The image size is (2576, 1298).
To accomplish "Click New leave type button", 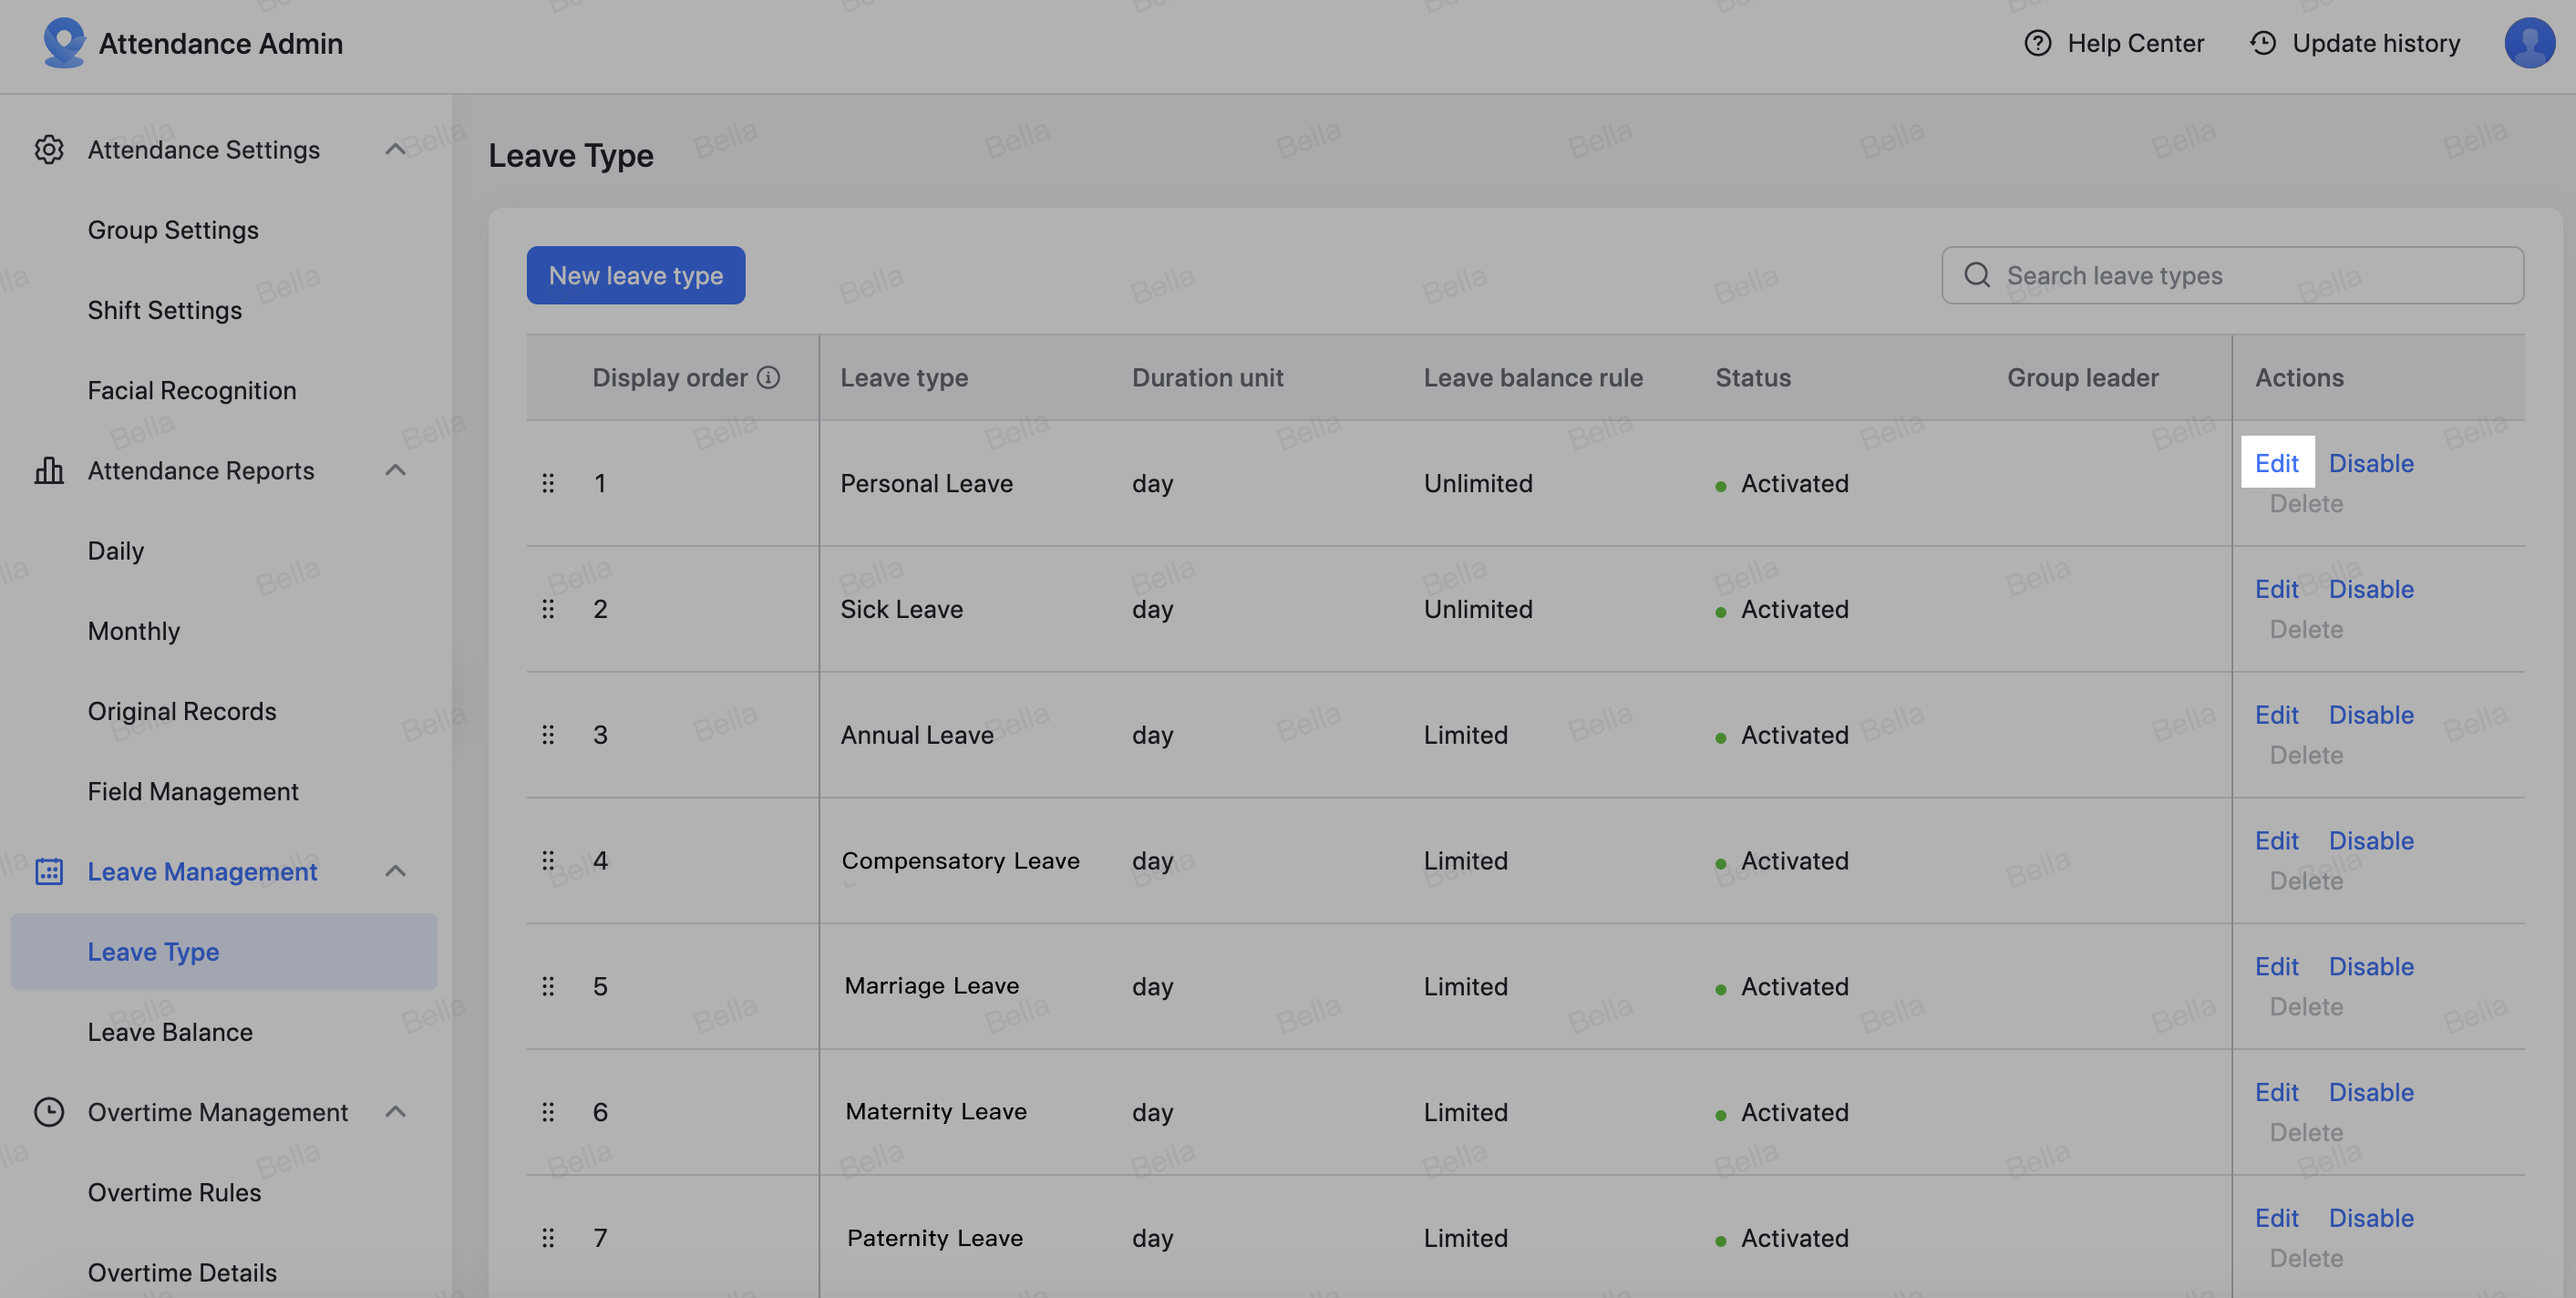I will pyautogui.click(x=635, y=275).
